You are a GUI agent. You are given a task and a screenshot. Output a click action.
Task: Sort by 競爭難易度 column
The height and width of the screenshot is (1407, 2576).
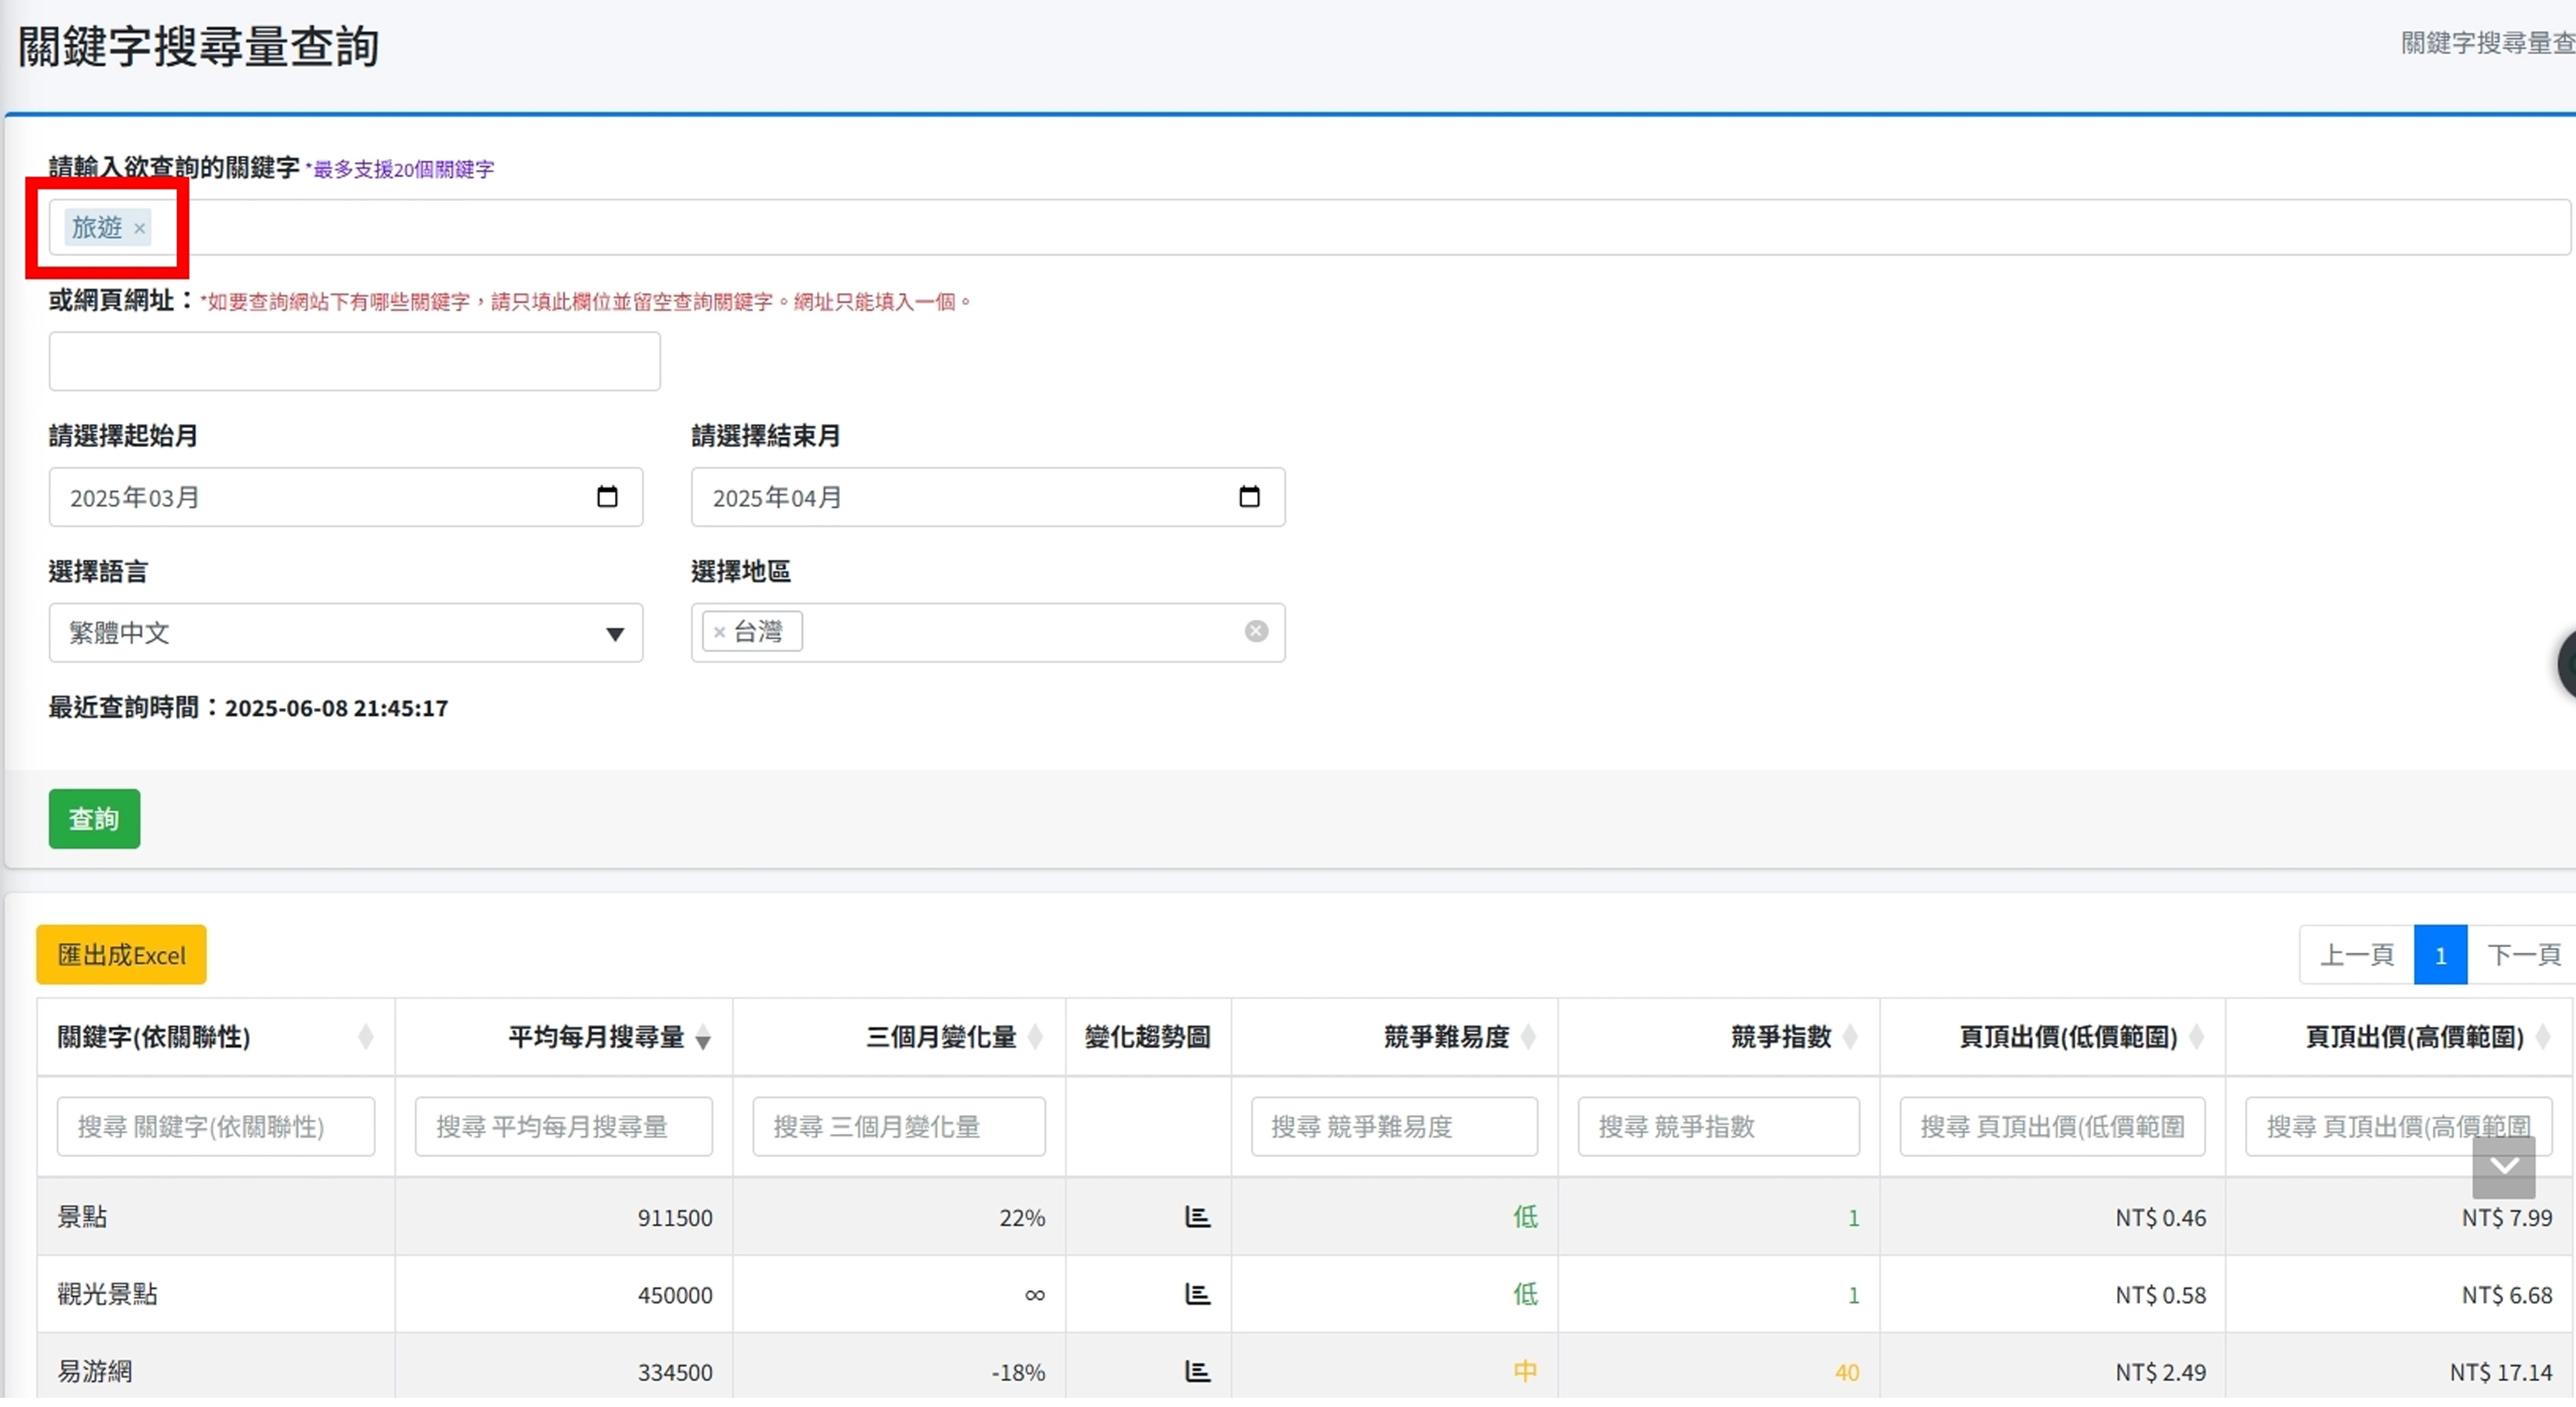coord(1394,1037)
